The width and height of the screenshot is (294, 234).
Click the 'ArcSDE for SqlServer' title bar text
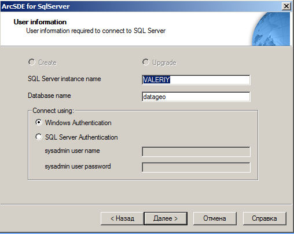coord(36,6)
